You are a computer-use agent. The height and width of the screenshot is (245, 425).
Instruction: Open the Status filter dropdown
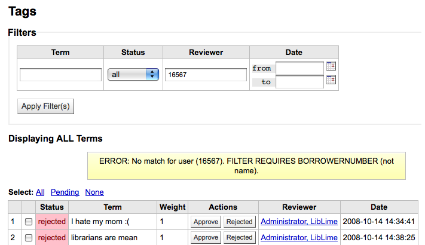(x=133, y=75)
